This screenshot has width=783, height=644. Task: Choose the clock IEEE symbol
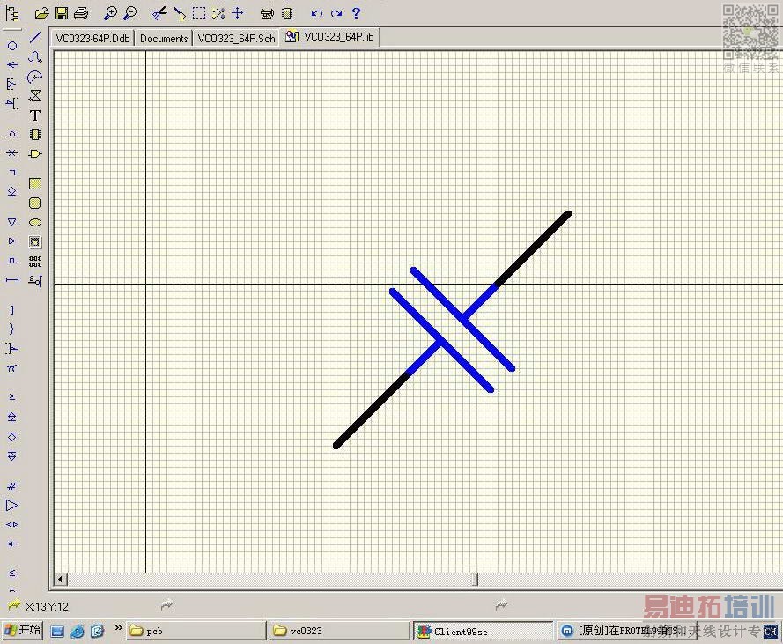12,84
